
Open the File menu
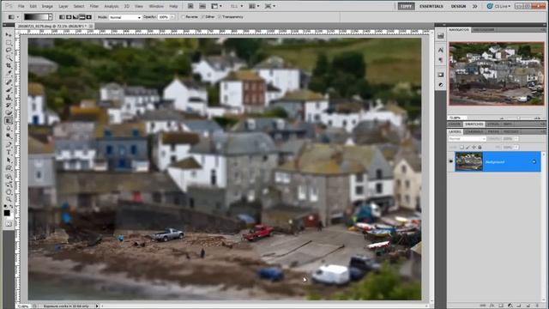tap(21, 6)
